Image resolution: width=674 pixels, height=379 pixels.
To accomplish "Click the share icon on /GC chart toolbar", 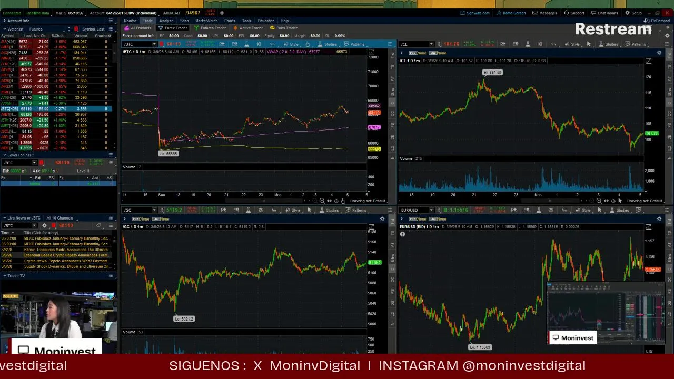I will (x=223, y=210).
